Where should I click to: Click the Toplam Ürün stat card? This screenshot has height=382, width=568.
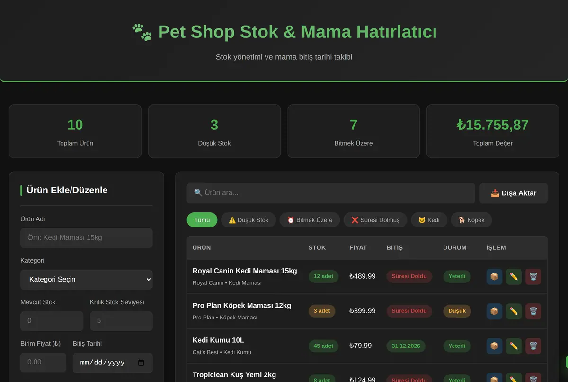coord(75,131)
